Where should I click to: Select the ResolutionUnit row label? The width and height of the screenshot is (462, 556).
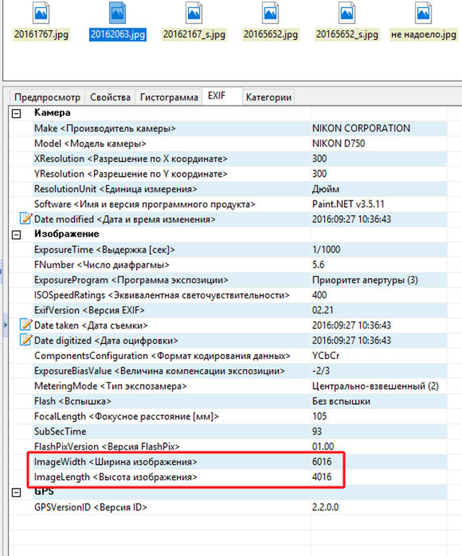click(x=116, y=189)
